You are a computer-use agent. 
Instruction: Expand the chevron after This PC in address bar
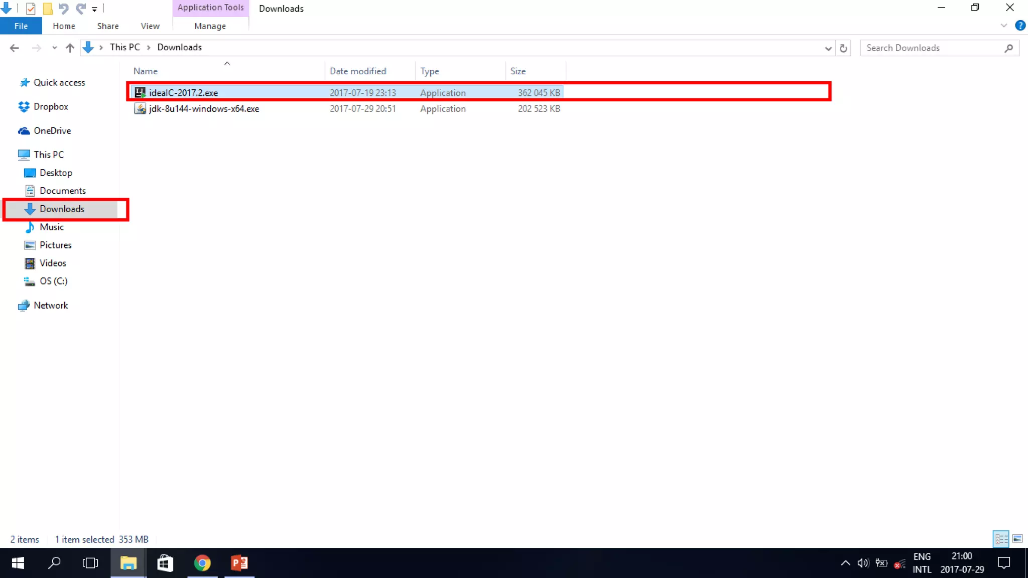click(149, 48)
